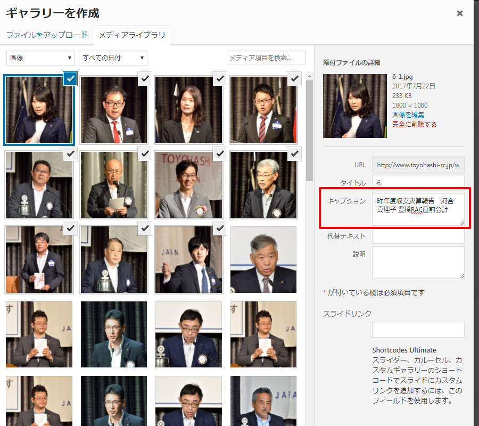Screen dimensions: 479x426
Task: Click inside the キャプション text area
Action: (x=418, y=209)
